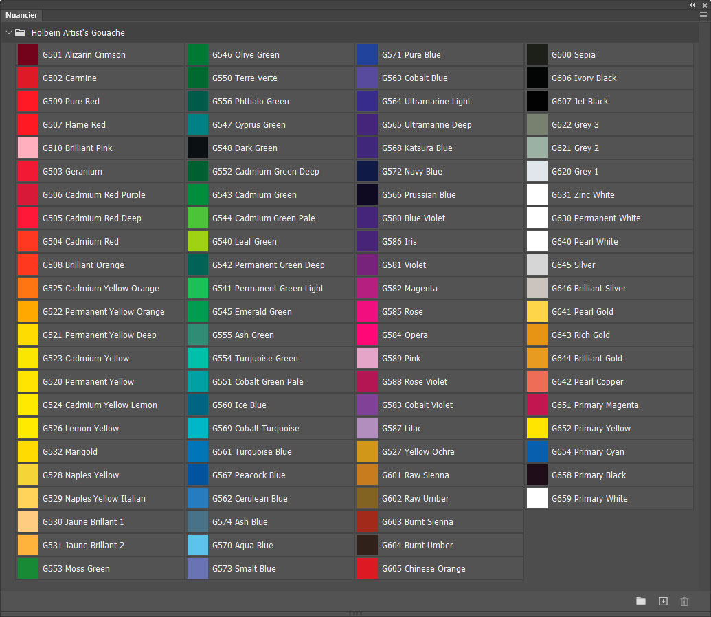
Task: Choose the G571 Pure Blue swatch
Action: 368,55
